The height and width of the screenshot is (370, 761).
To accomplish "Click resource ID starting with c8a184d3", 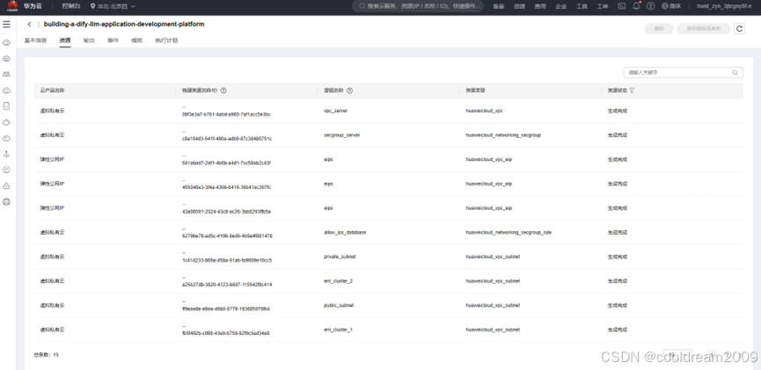I will [x=227, y=139].
